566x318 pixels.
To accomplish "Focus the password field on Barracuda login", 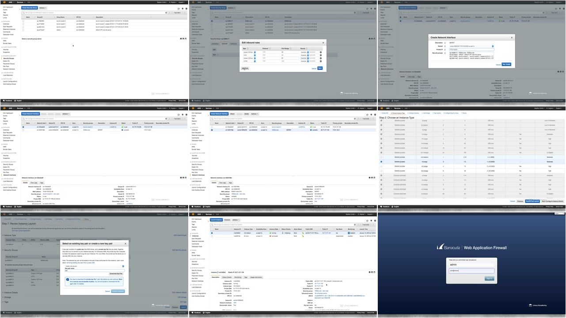I will [471, 271].
